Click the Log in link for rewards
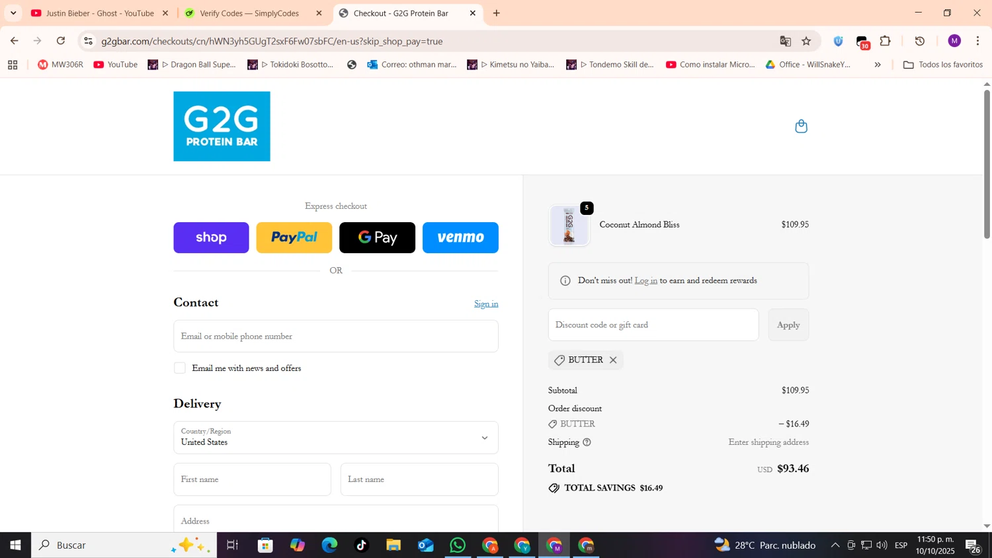 click(645, 281)
